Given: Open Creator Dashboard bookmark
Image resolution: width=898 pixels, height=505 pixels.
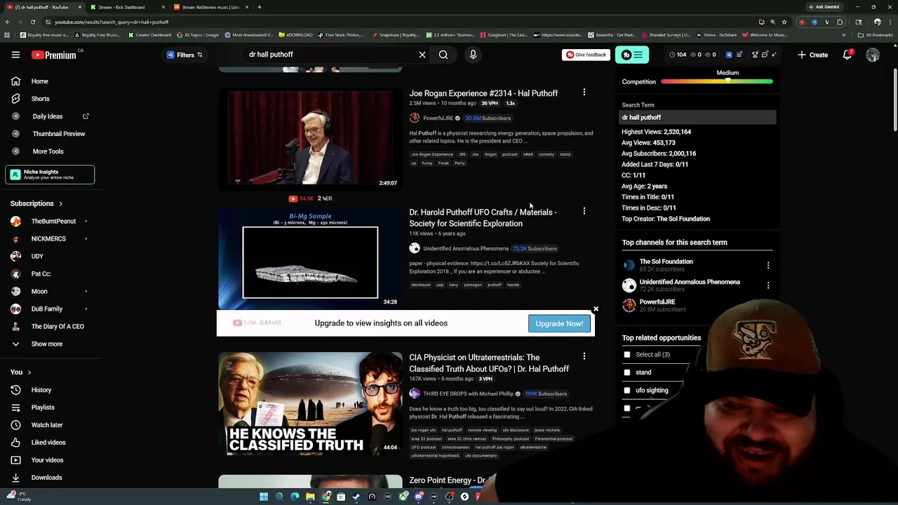Looking at the screenshot, I should pos(149,35).
